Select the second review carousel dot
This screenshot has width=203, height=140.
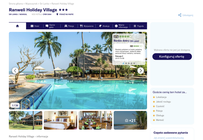click(126, 63)
